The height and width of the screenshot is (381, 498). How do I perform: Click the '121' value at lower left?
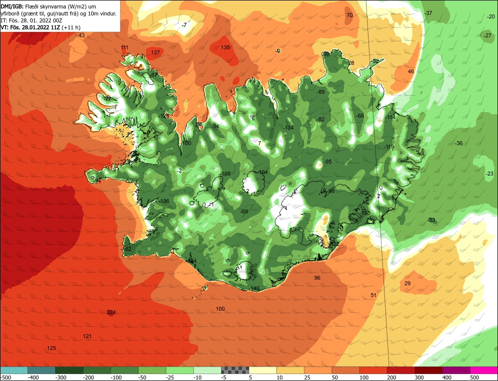(x=87, y=336)
